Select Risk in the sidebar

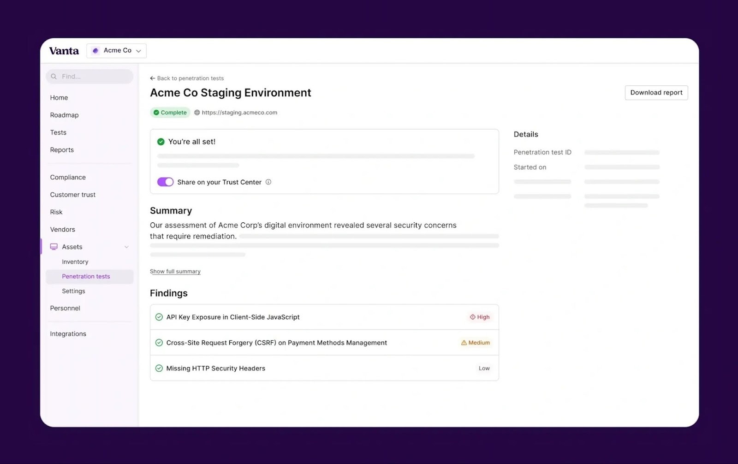56,212
